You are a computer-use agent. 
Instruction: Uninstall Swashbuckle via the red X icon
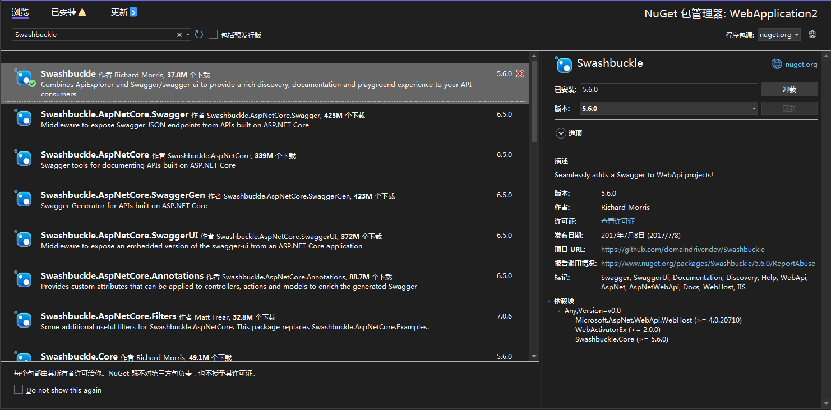520,73
